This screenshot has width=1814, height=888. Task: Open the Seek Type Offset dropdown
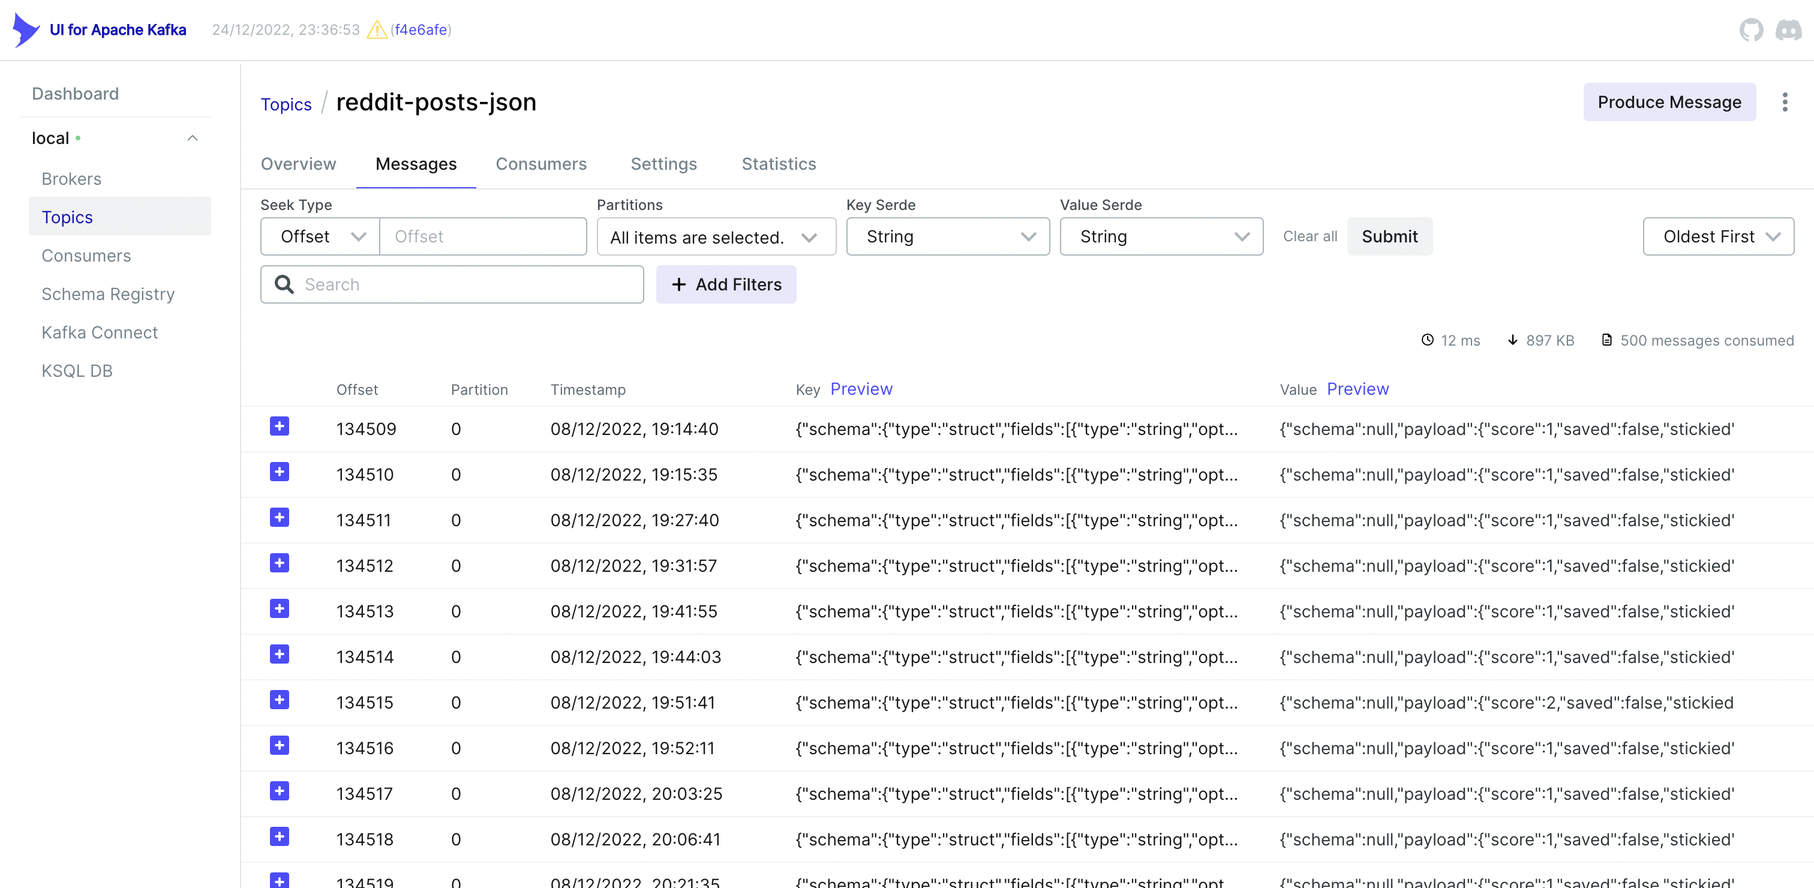(x=320, y=236)
